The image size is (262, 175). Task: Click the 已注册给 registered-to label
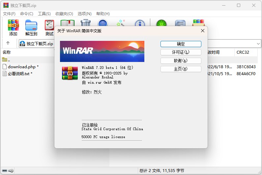coord(90,125)
